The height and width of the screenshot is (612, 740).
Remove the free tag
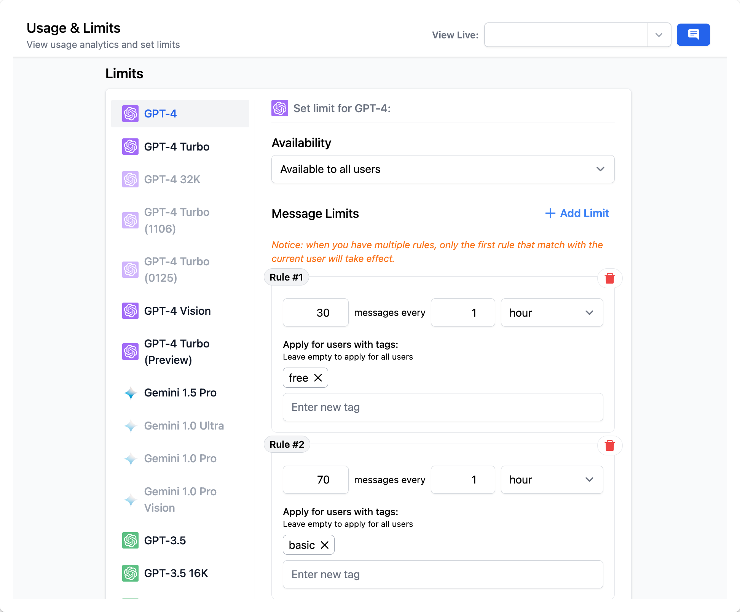[x=318, y=378]
